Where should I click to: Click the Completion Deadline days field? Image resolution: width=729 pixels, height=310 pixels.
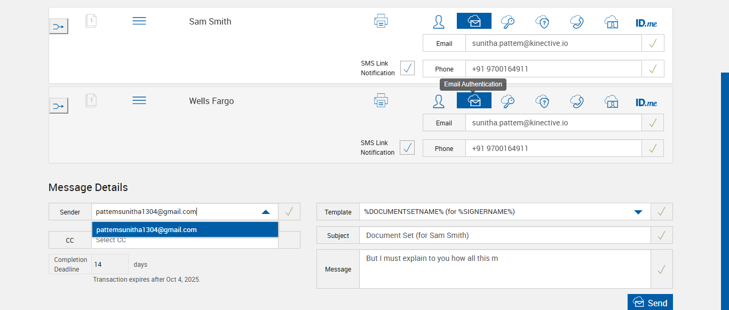110,264
